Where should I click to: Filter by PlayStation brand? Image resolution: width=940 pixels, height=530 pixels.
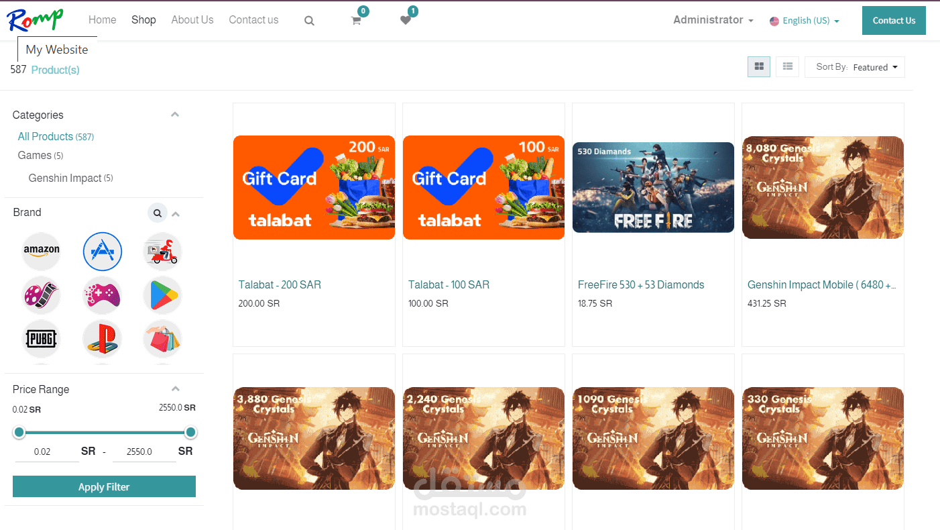click(103, 339)
